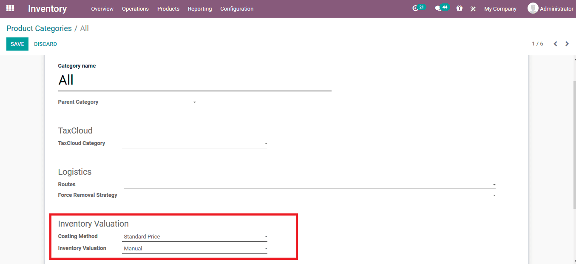
Task: Go to next record arrow
Action: click(x=567, y=44)
